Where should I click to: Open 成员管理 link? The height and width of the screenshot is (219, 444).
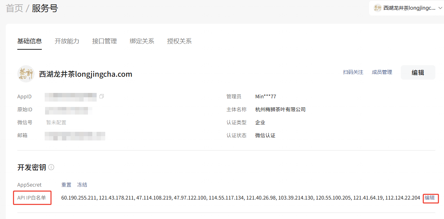(382, 72)
